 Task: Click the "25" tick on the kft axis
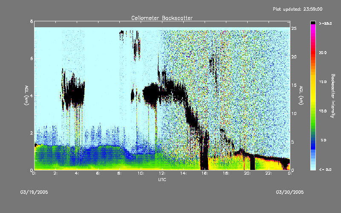(x=294, y=28)
